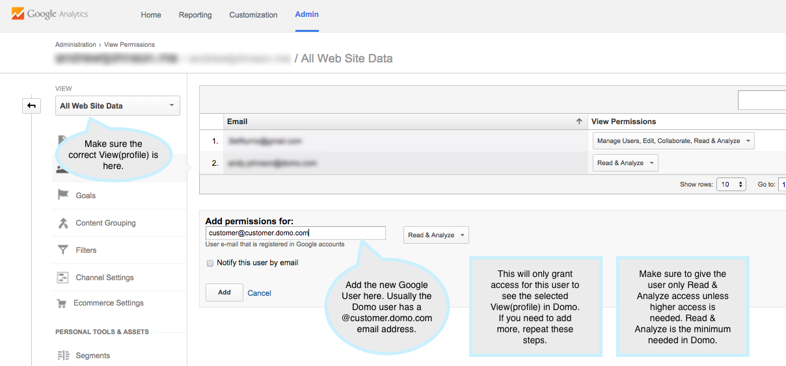786x366 pixels.
Task: Open the All Web Site Data view dropdown
Action: coord(118,106)
